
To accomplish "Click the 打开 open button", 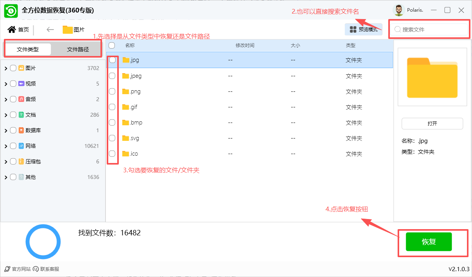I will pos(432,123).
